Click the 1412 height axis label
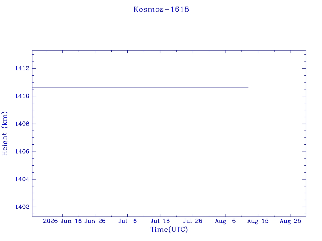The width and height of the screenshot is (322, 241). (22, 68)
